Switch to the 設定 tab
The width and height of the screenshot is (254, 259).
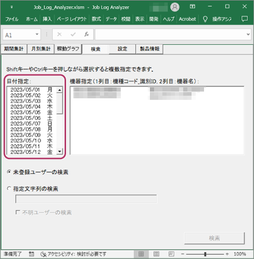(122, 49)
